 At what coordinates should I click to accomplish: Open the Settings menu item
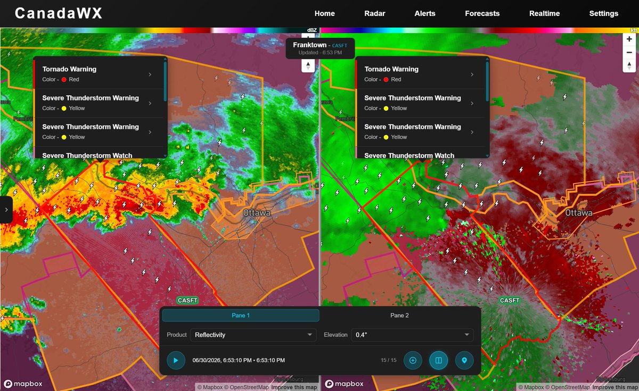[x=604, y=13]
